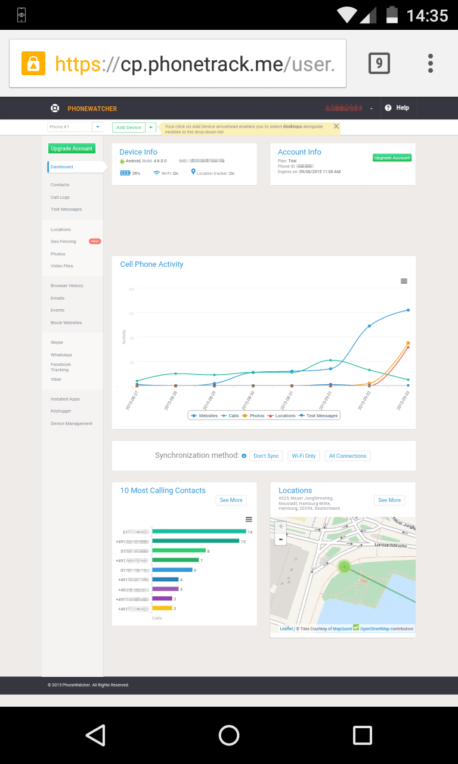Tap Android Recent apps button
The width and height of the screenshot is (458, 764).
click(363, 735)
